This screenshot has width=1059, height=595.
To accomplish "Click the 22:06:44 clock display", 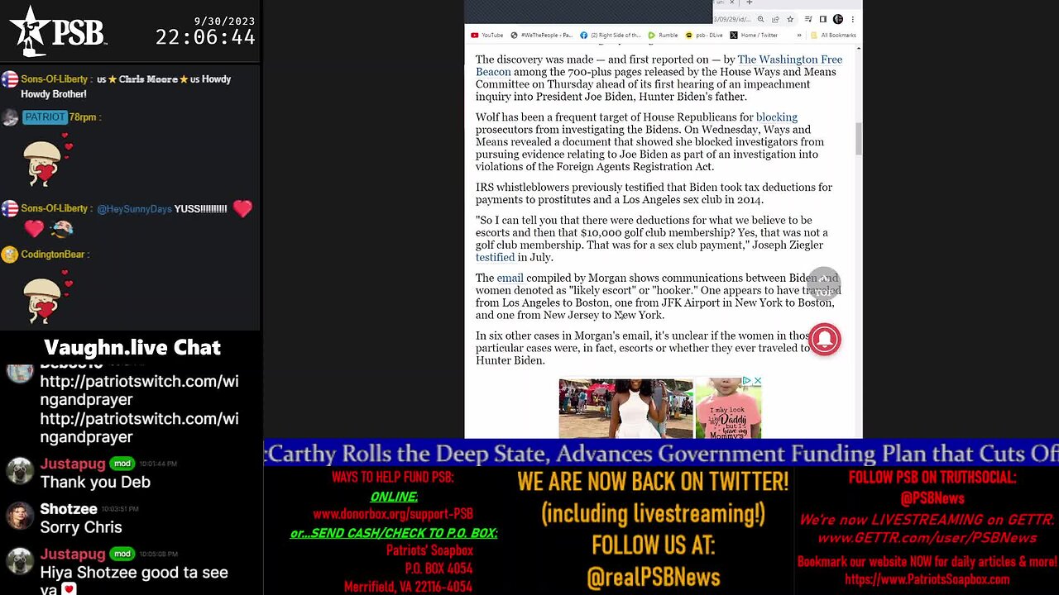I will coord(205,37).
